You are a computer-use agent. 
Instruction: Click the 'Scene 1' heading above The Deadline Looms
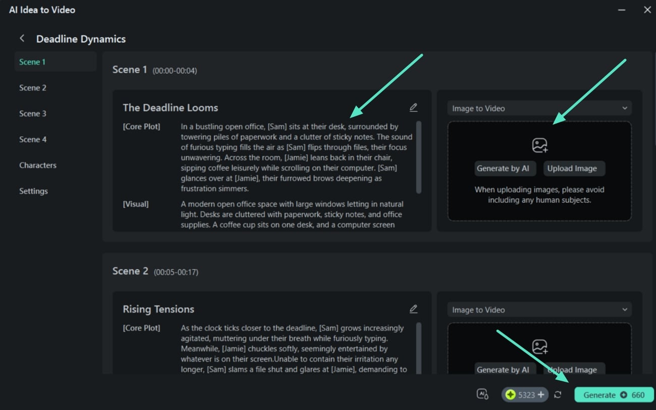[x=130, y=70]
